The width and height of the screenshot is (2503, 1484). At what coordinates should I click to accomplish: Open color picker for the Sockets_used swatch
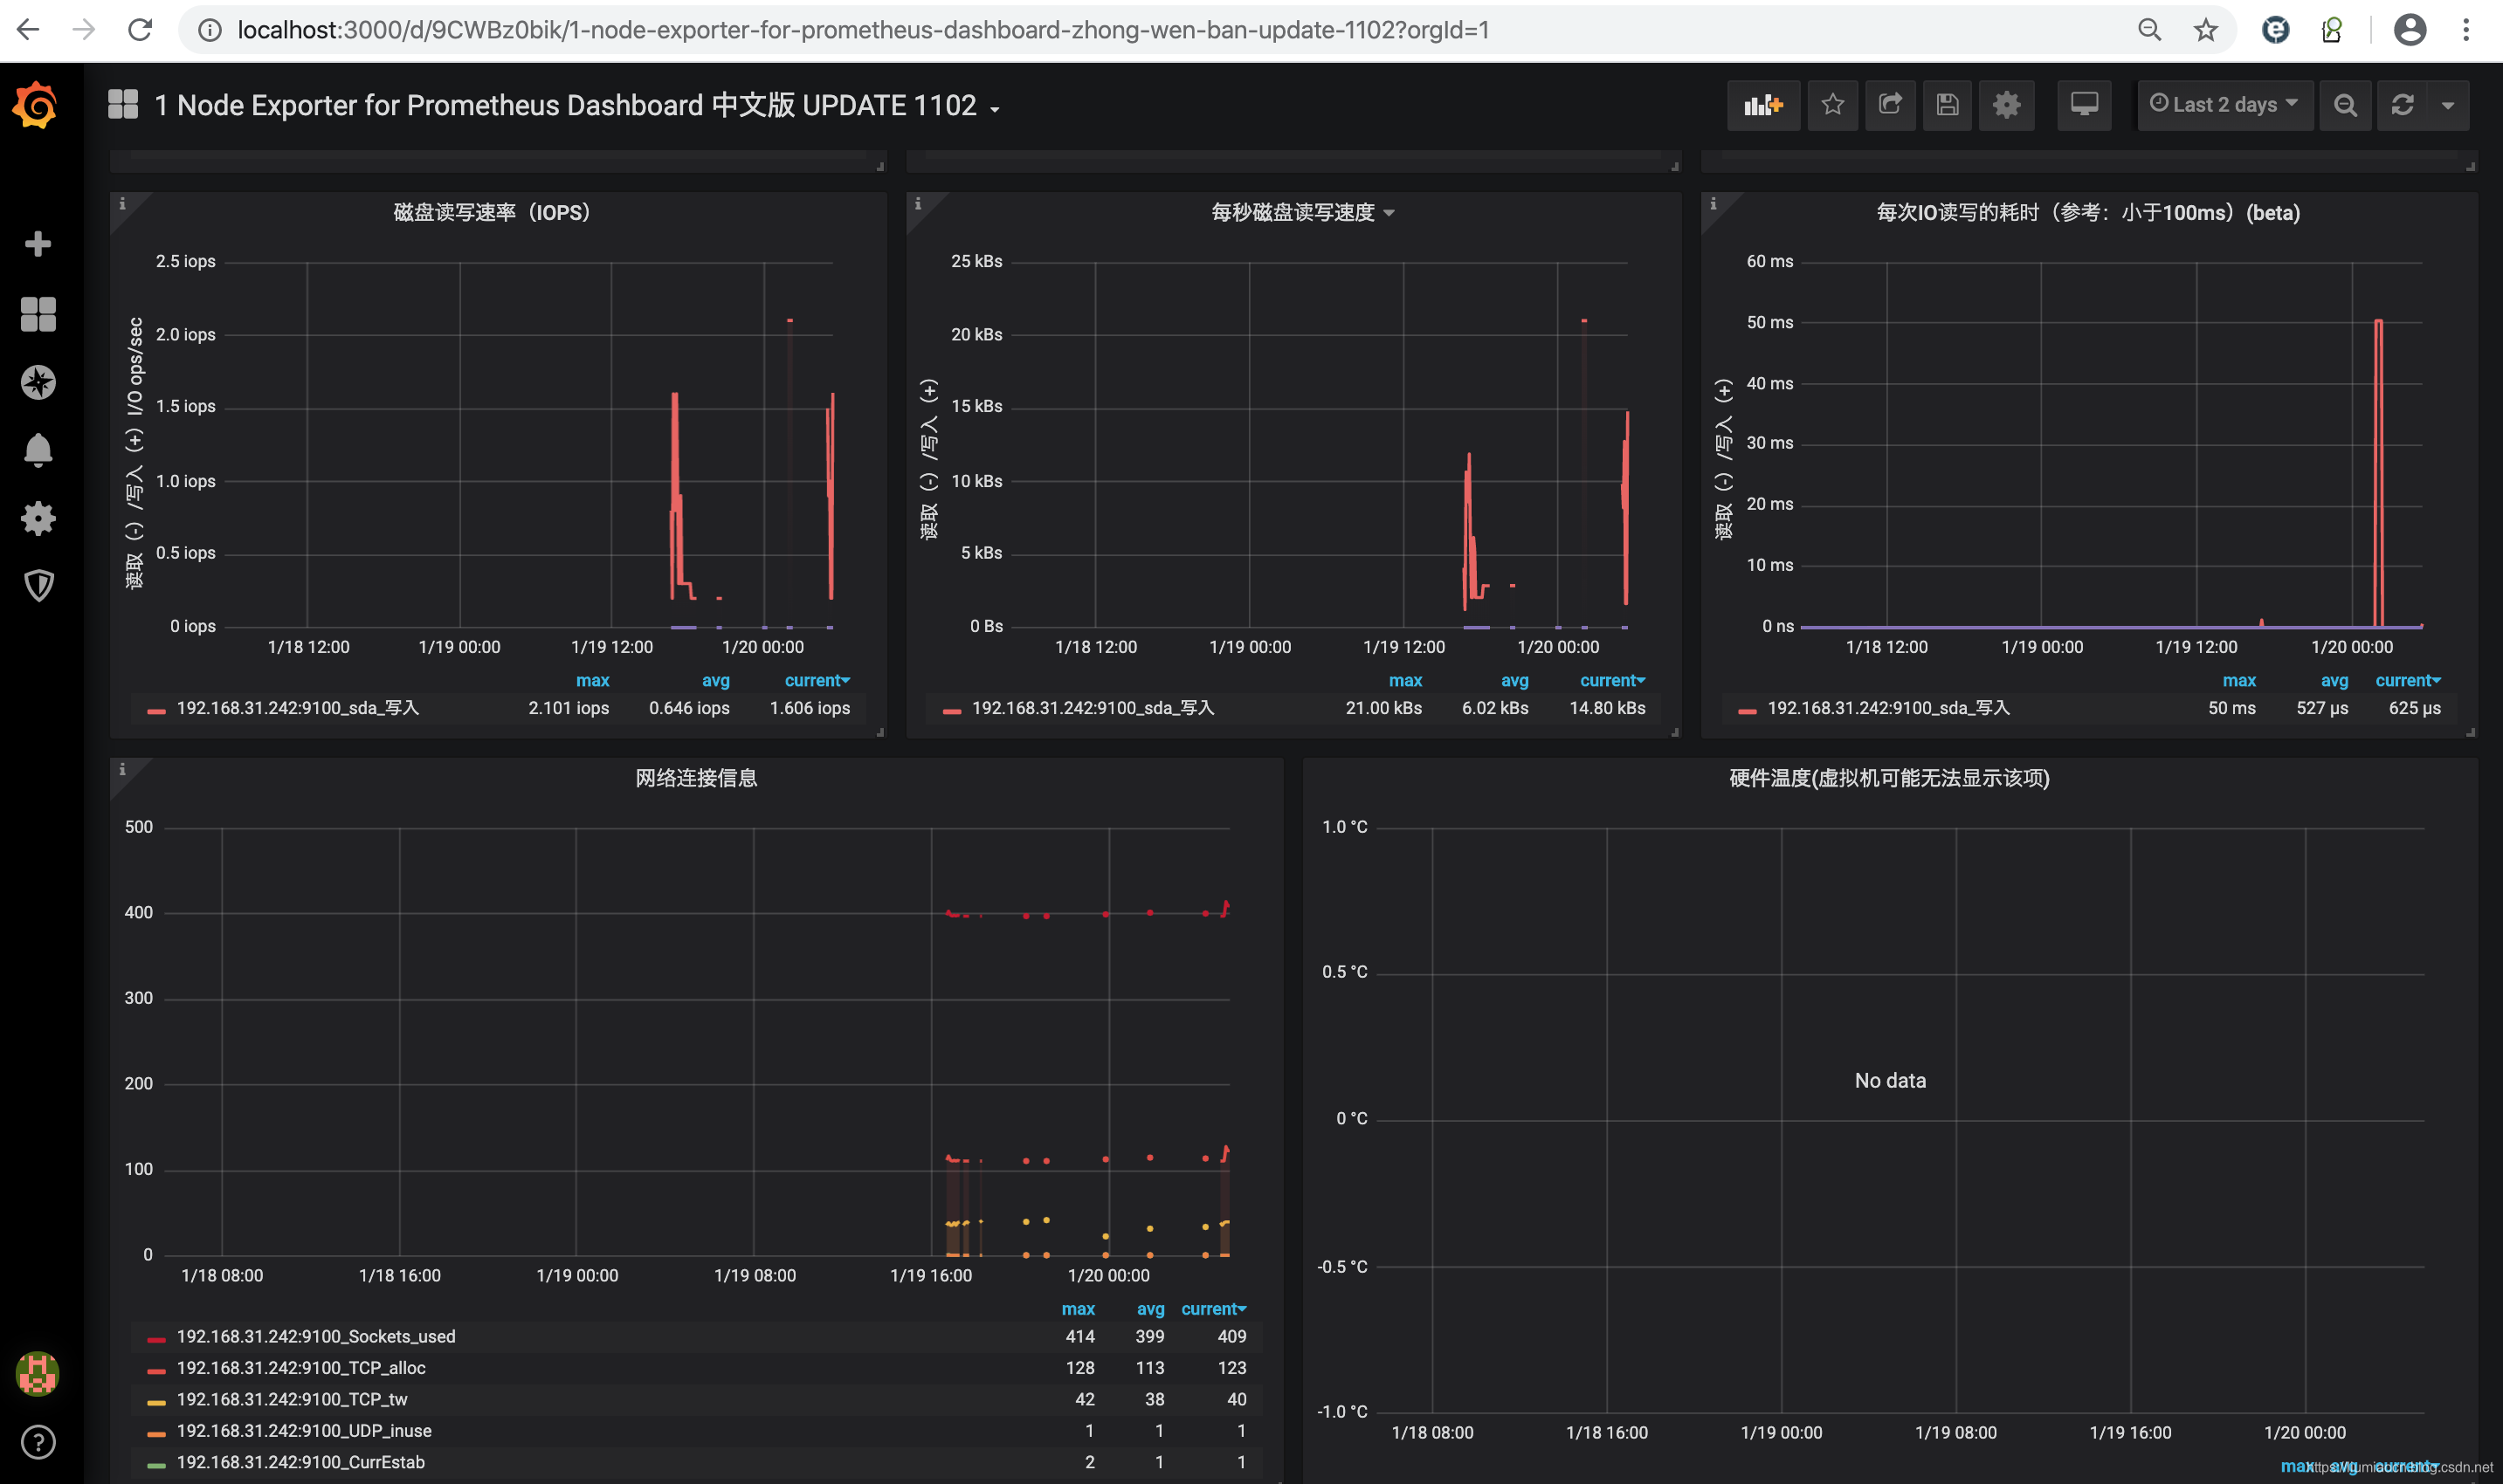click(x=156, y=1339)
